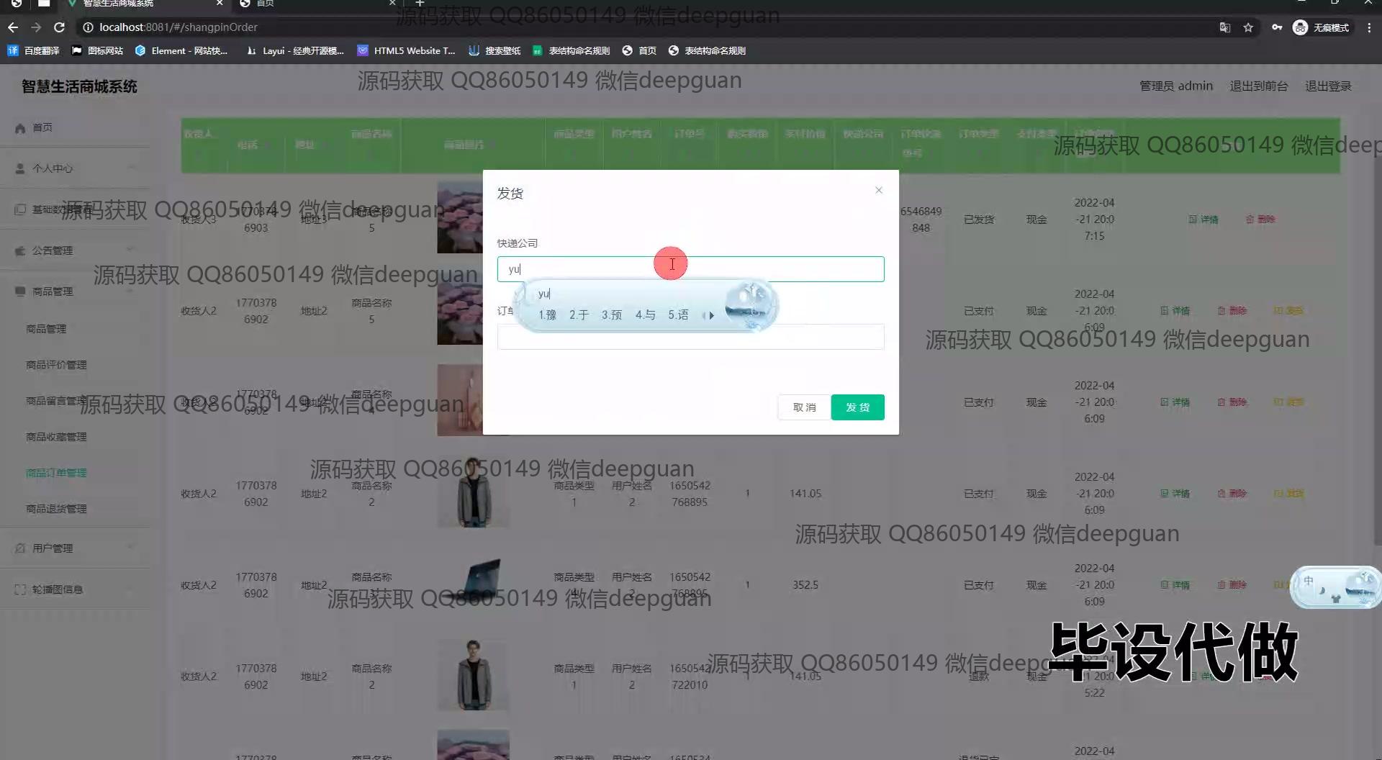
Task: Click the browser reload icon
Action: point(60,27)
